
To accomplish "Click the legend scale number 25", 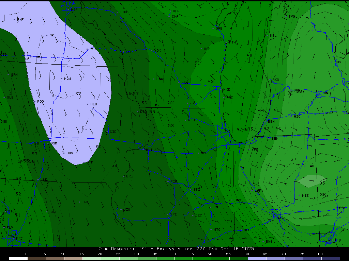I will pos(118,254).
